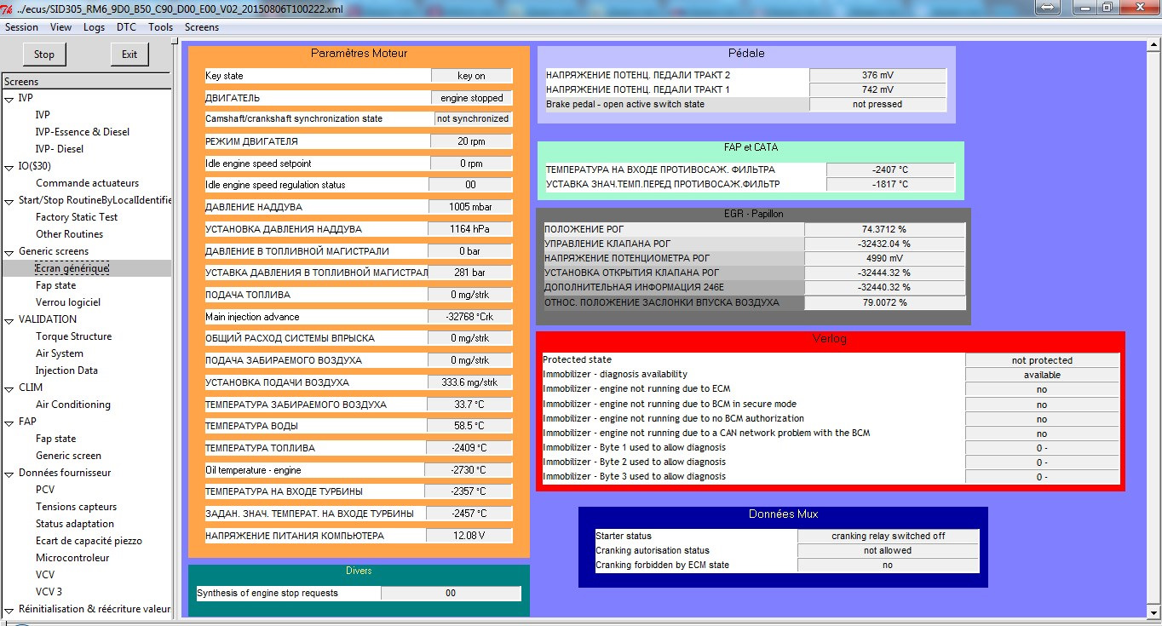Open the Session menu
Image resolution: width=1162 pixels, height=626 pixels.
pos(22,27)
